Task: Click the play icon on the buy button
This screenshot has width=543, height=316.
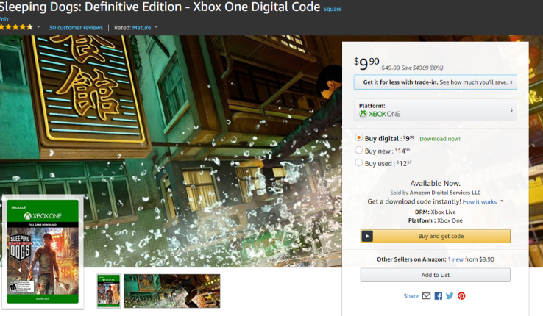Action: pyautogui.click(x=368, y=236)
